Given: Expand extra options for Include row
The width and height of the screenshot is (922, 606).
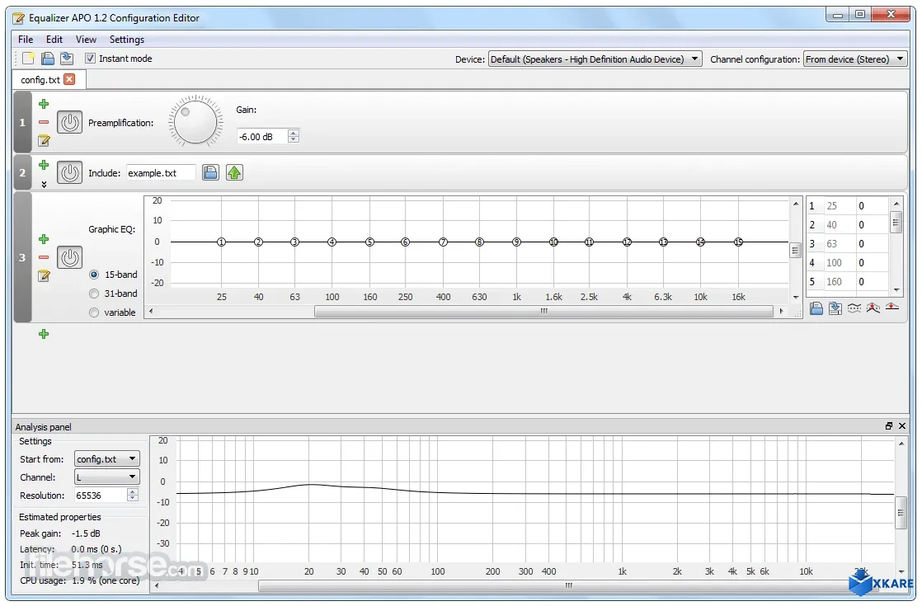Looking at the screenshot, I should click(44, 184).
